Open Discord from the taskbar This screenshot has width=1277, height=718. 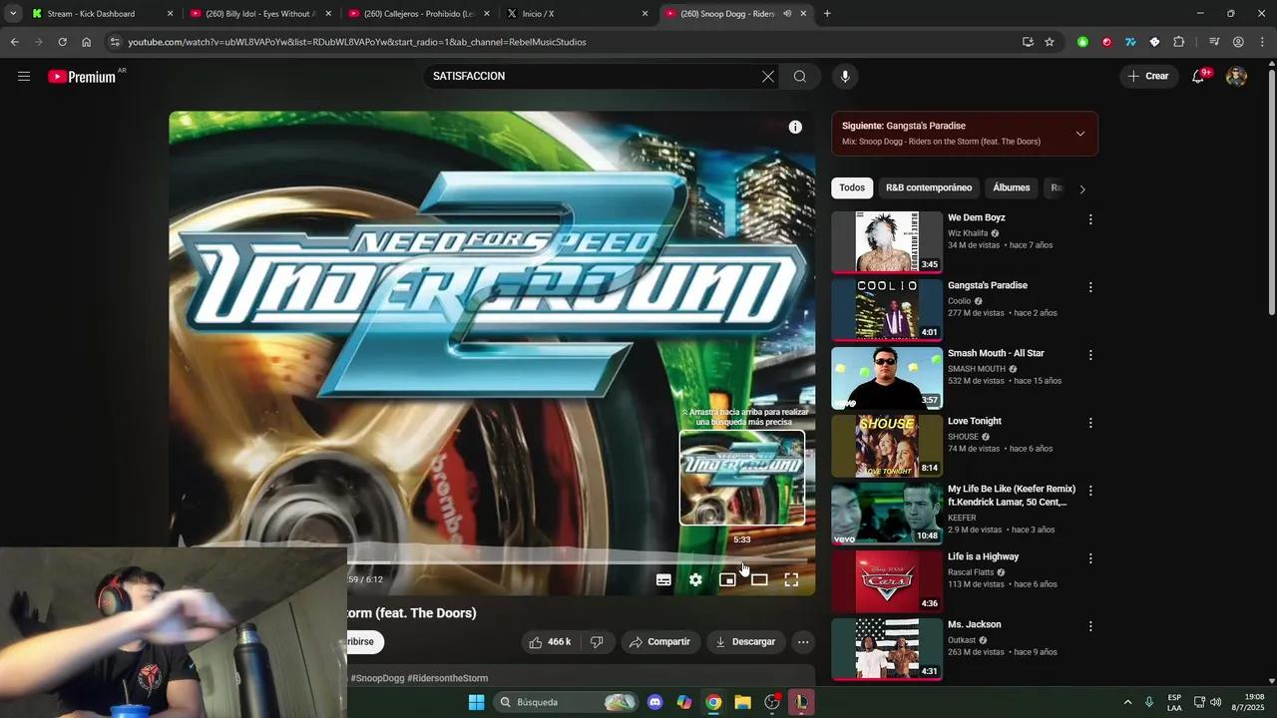pyautogui.click(x=654, y=702)
